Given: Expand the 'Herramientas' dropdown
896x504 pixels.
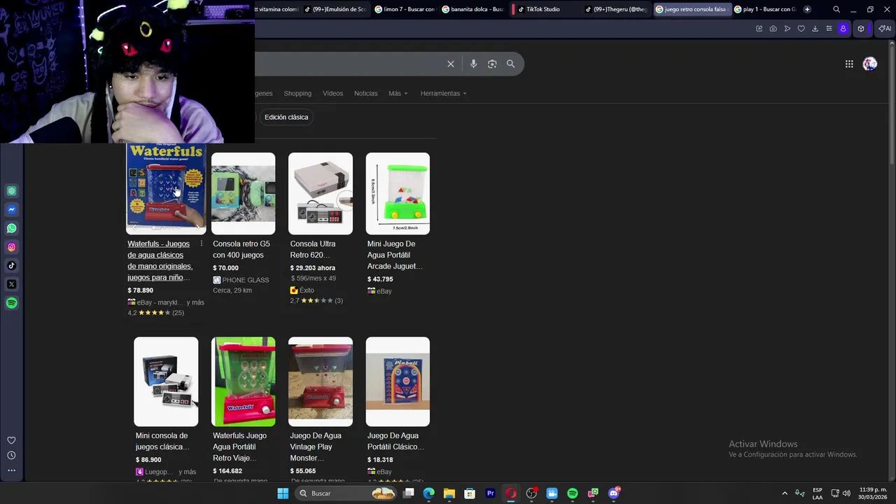Looking at the screenshot, I should pyautogui.click(x=443, y=93).
